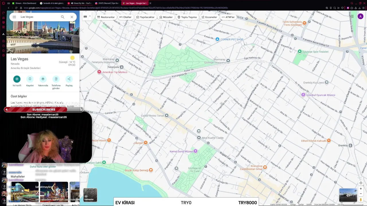This screenshot has height=206, width=367.
Task: Filter map by Restoranlar chip
Action: tap(106, 17)
